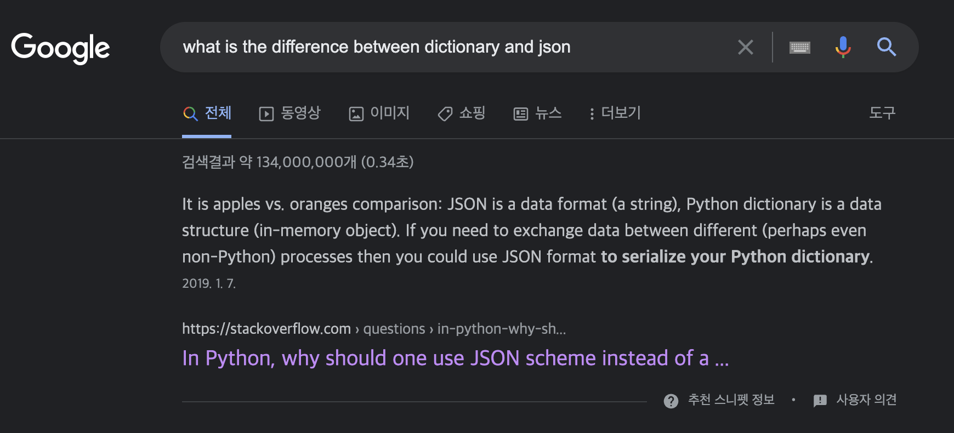Click 추천 스니펫 정보 link

732,400
